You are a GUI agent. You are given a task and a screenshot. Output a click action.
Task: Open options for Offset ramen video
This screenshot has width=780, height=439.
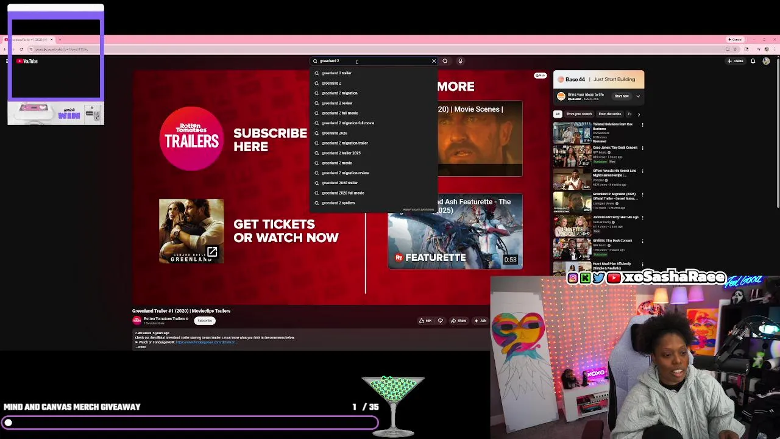click(x=642, y=171)
